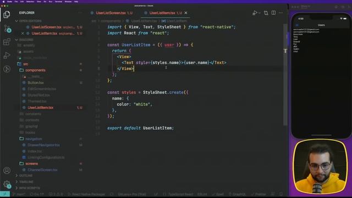Expand the hooks folder

click(x=30, y=133)
